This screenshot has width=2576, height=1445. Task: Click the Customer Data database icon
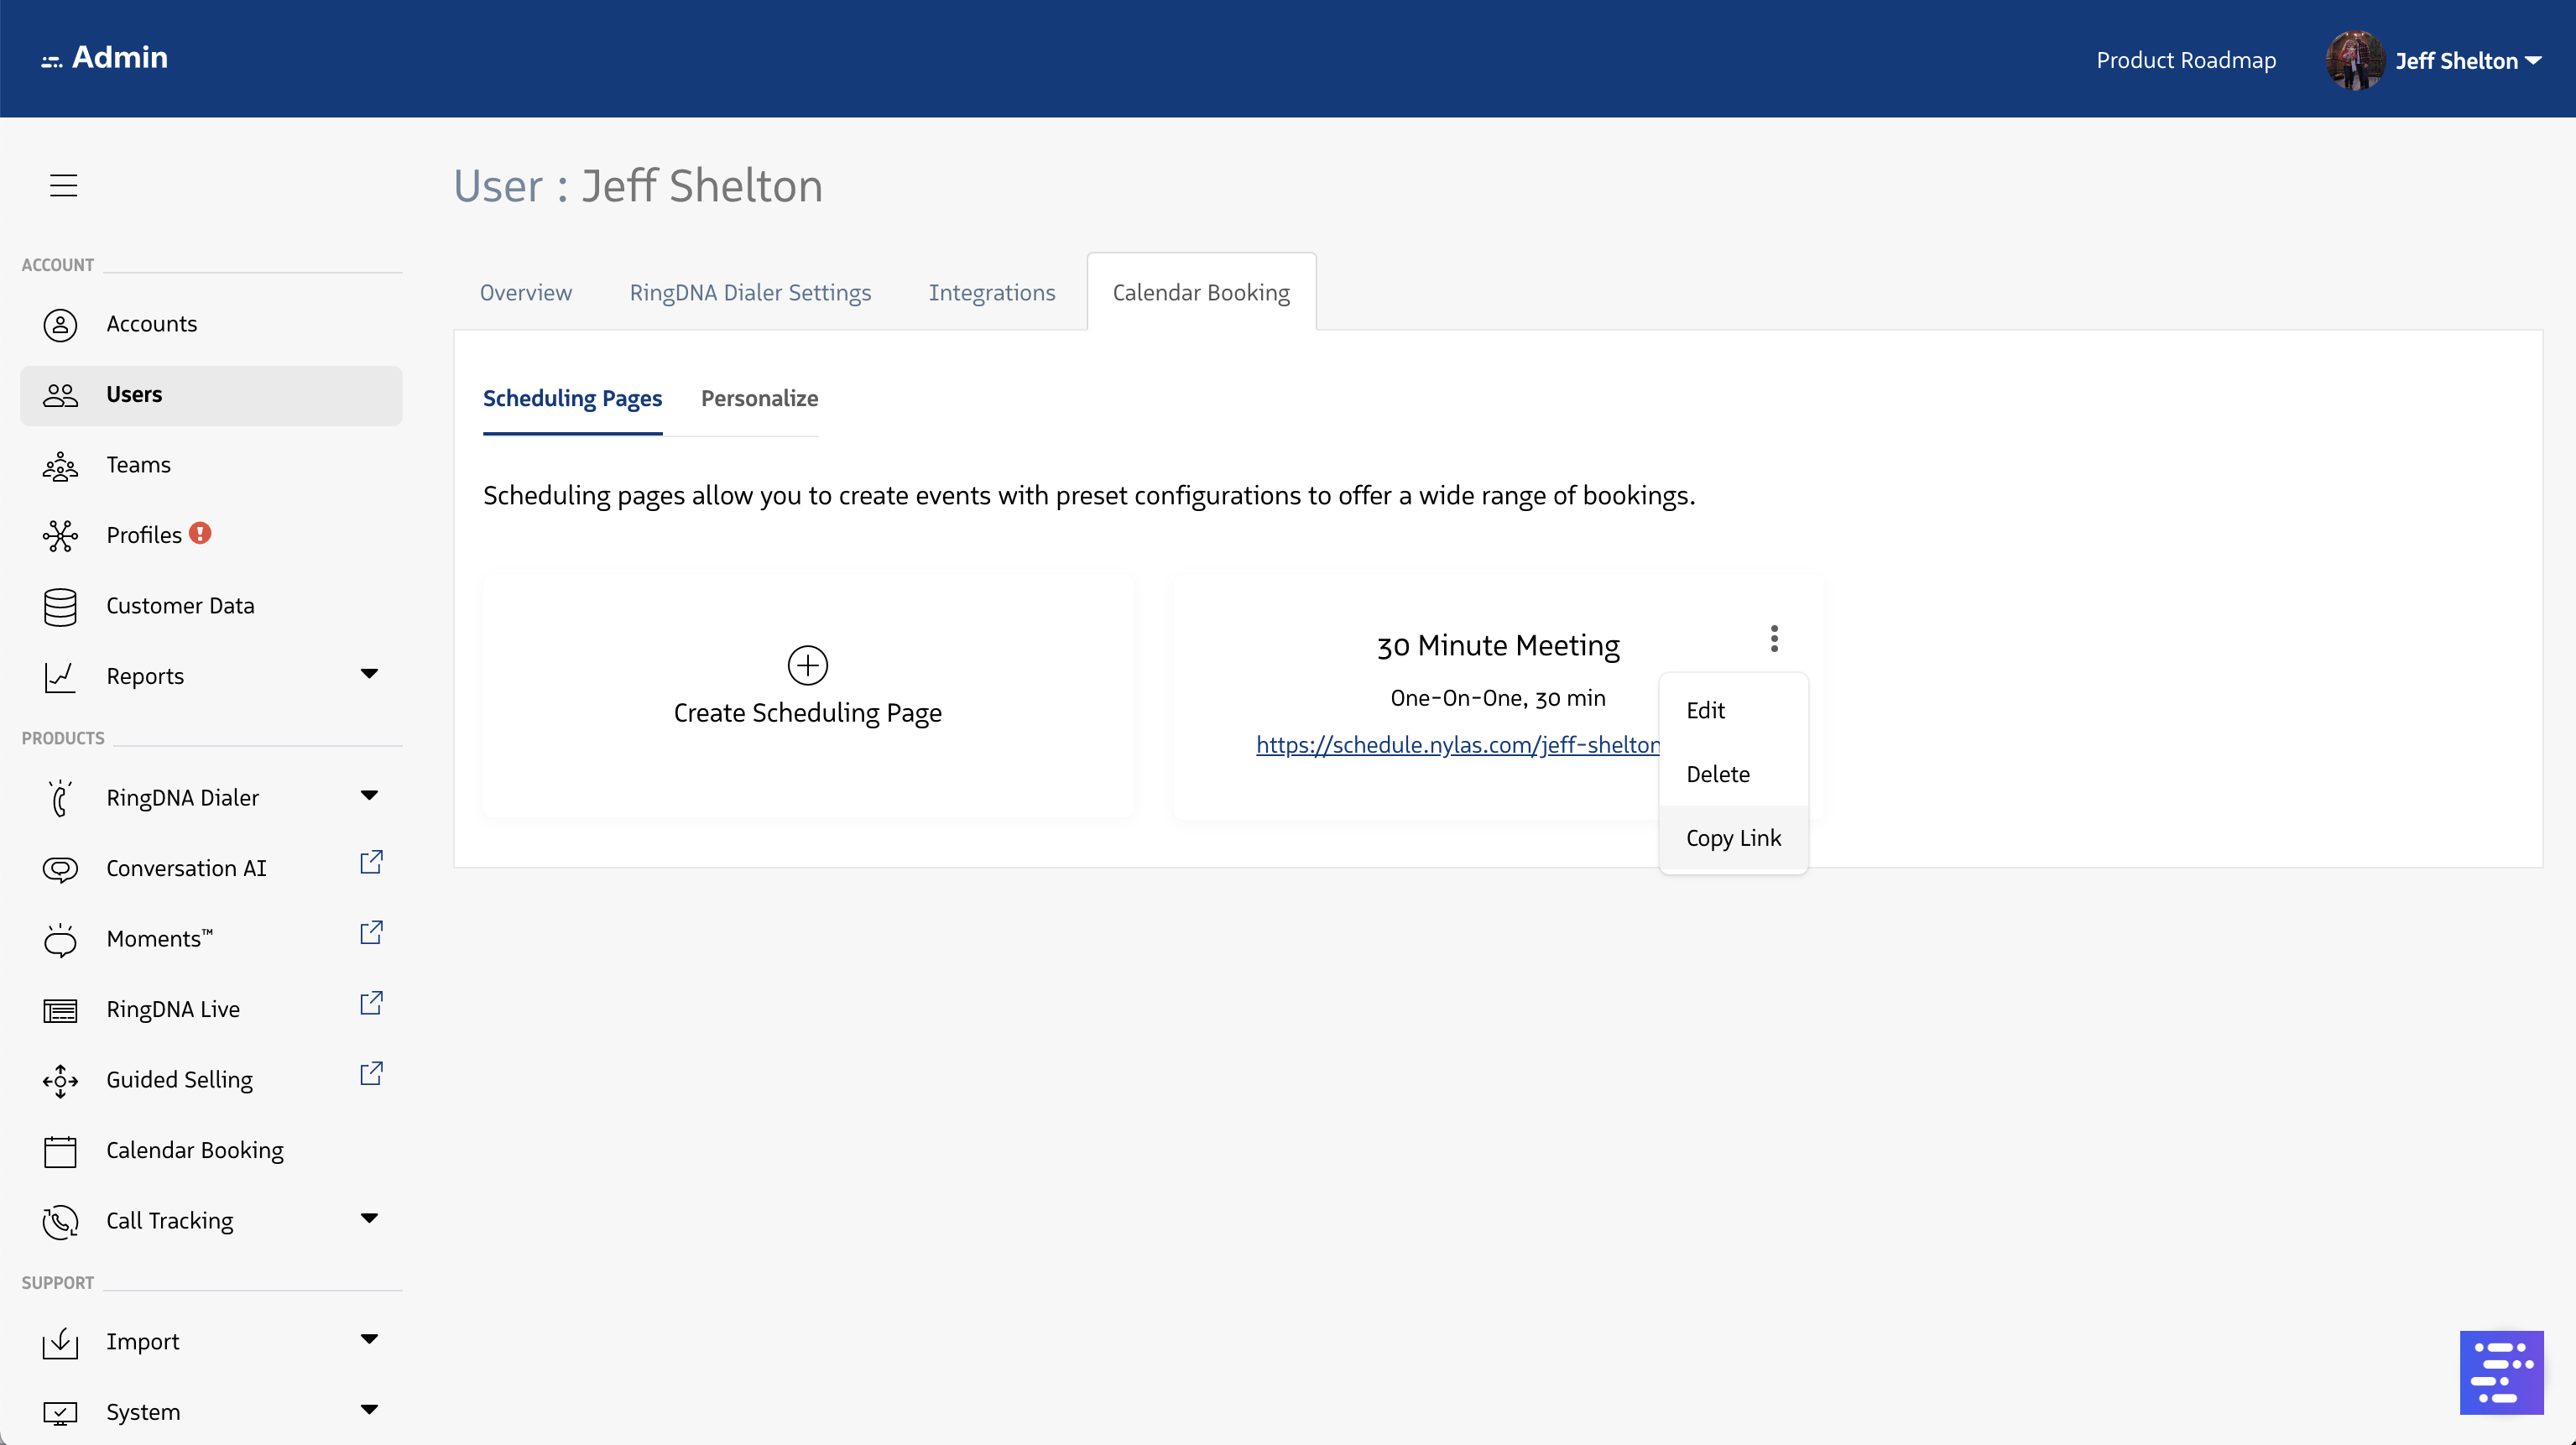[x=60, y=607]
